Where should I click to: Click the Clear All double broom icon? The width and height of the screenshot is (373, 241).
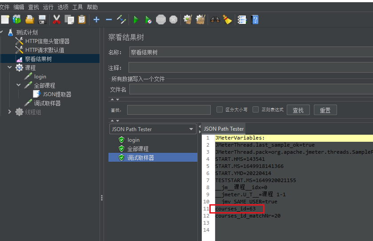(201, 19)
